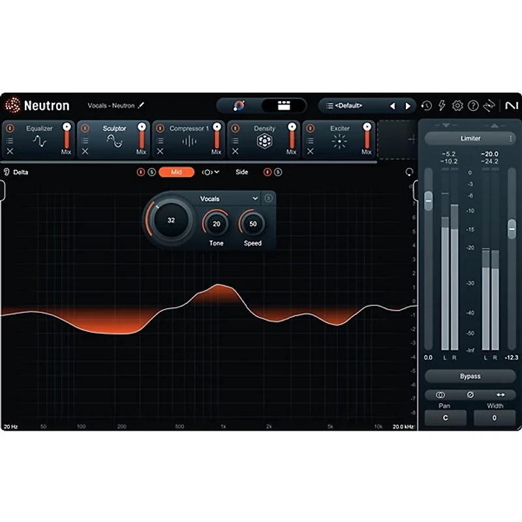The image size is (522, 522).
Task: Click the Exciter module's sparkle icon
Action: click(339, 140)
